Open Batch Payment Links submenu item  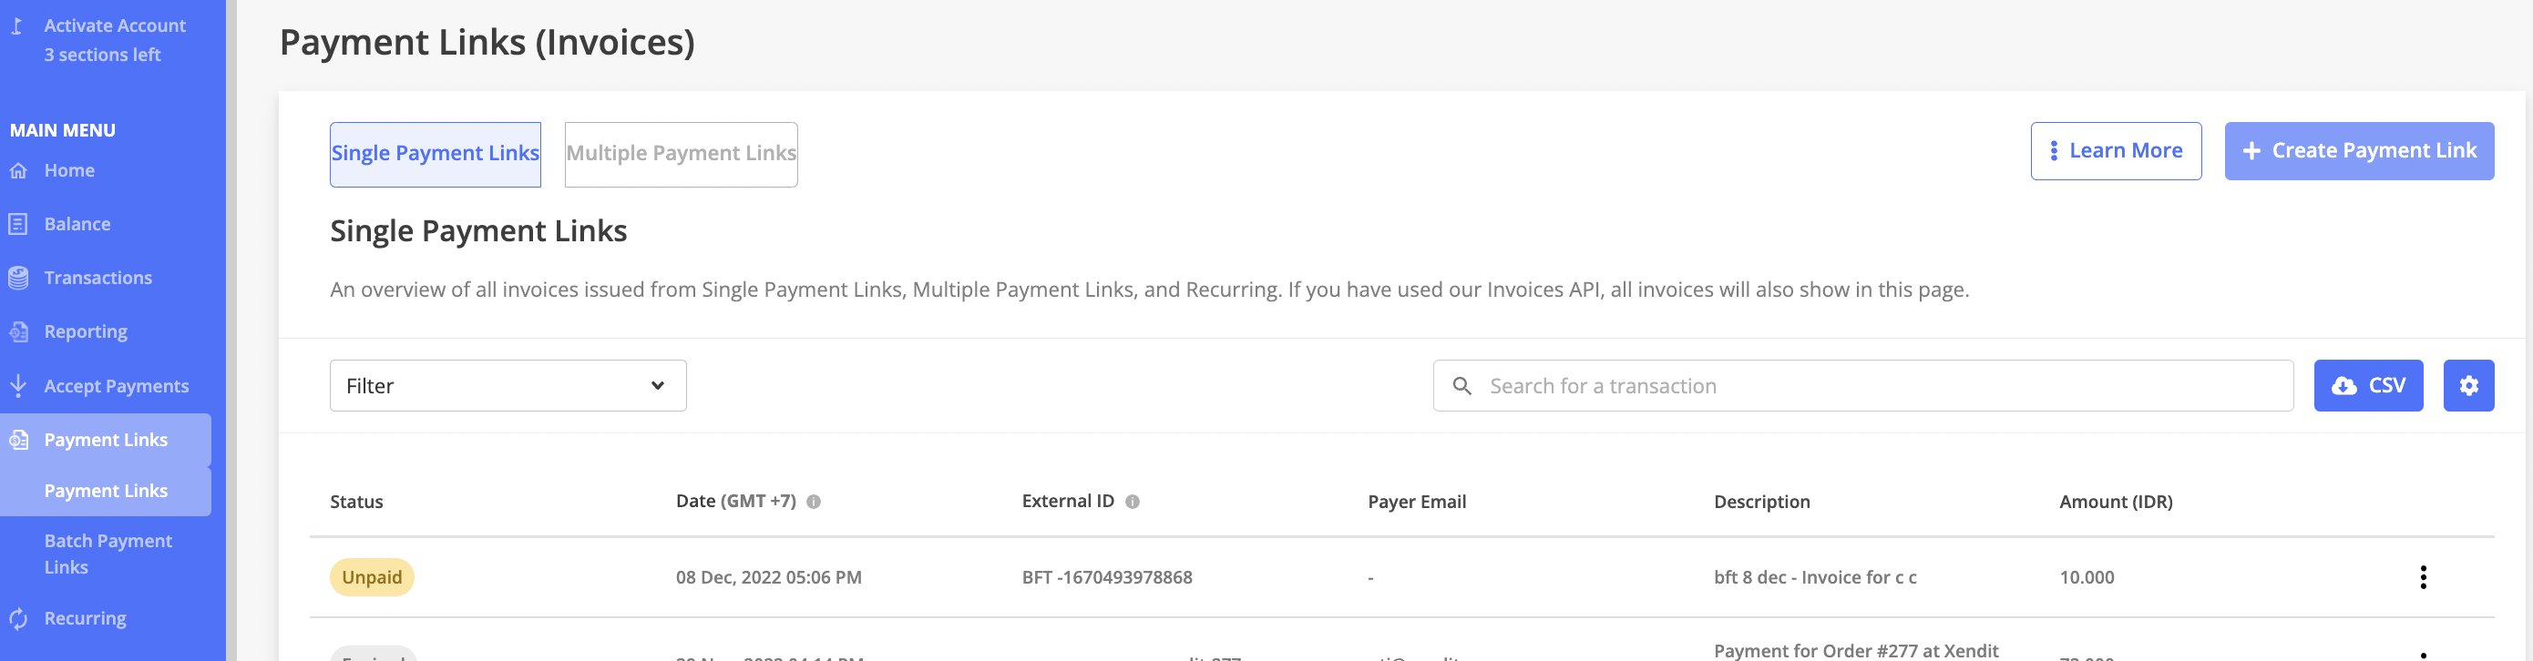point(108,554)
